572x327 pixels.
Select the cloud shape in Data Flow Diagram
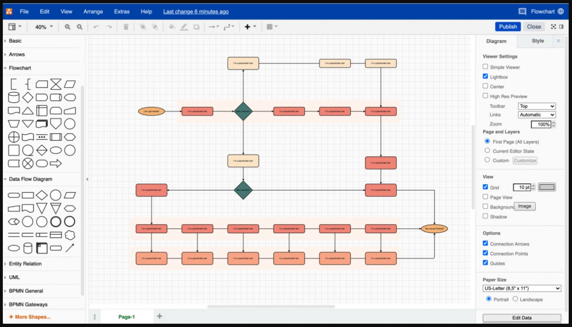[x=70, y=235]
